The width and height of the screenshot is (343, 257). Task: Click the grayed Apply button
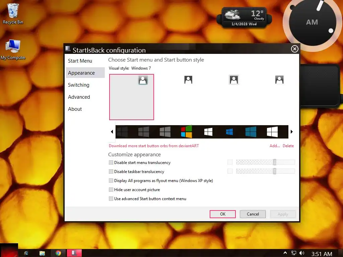pyautogui.click(x=283, y=214)
